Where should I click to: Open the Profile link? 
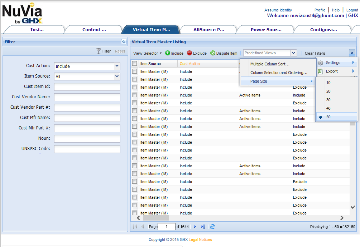(320, 10)
